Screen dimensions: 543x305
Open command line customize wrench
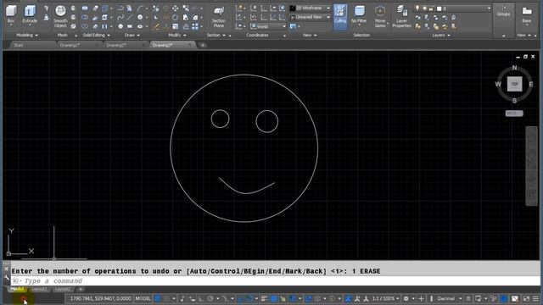point(6,277)
